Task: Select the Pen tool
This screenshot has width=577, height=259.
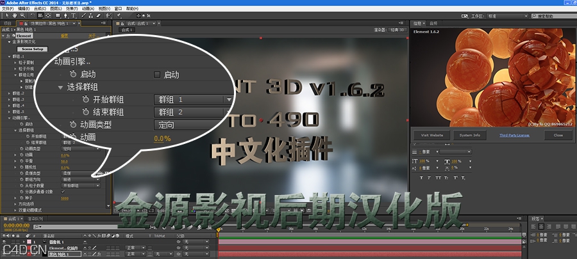Action: click(x=65, y=16)
